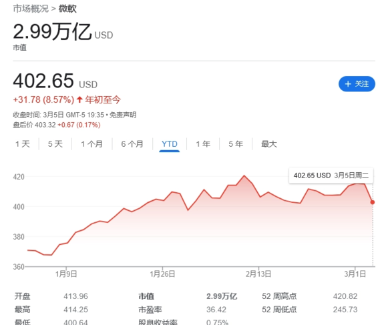Click the red up-arrow beside 年初至今
The image size is (392, 325).
tap(79, 99)
